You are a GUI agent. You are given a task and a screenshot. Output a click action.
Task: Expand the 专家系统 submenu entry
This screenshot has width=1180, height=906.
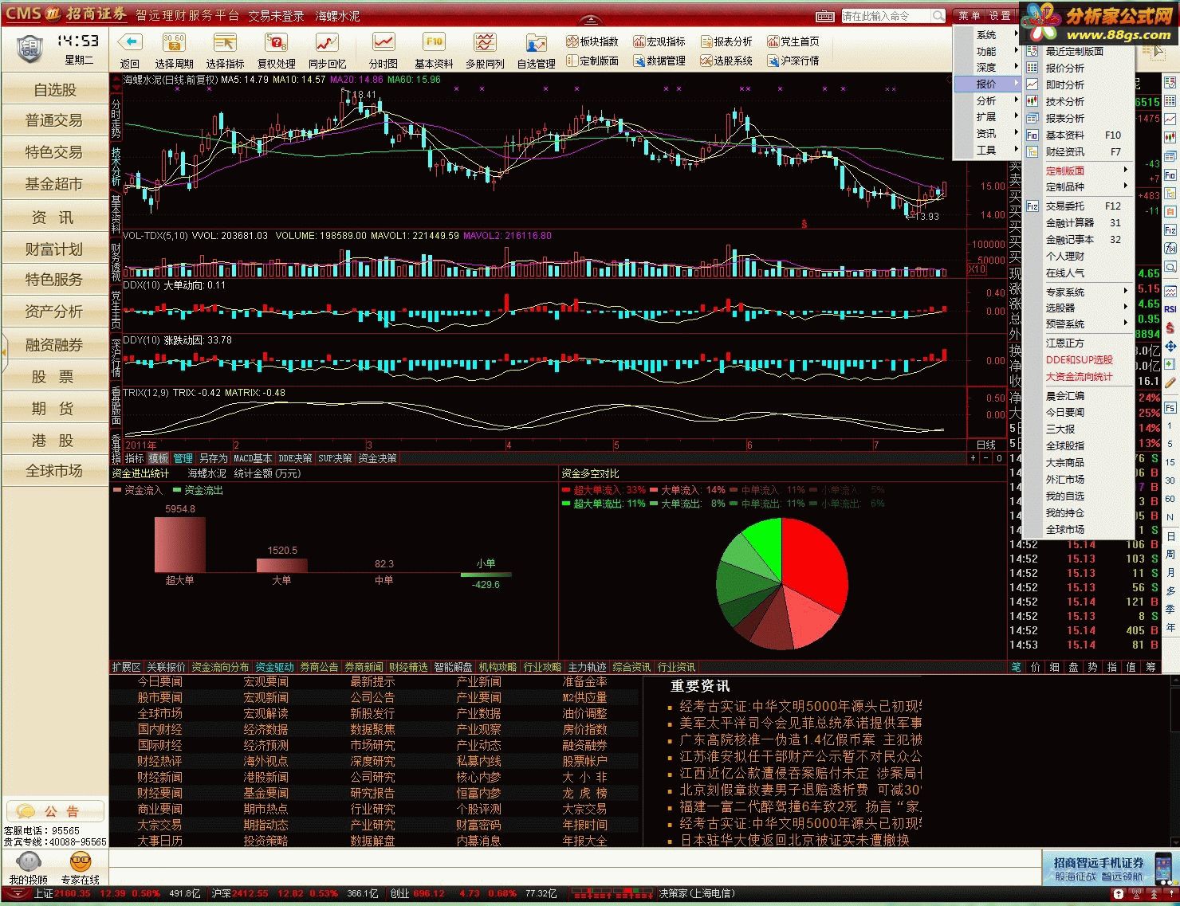coord(1078,292)
